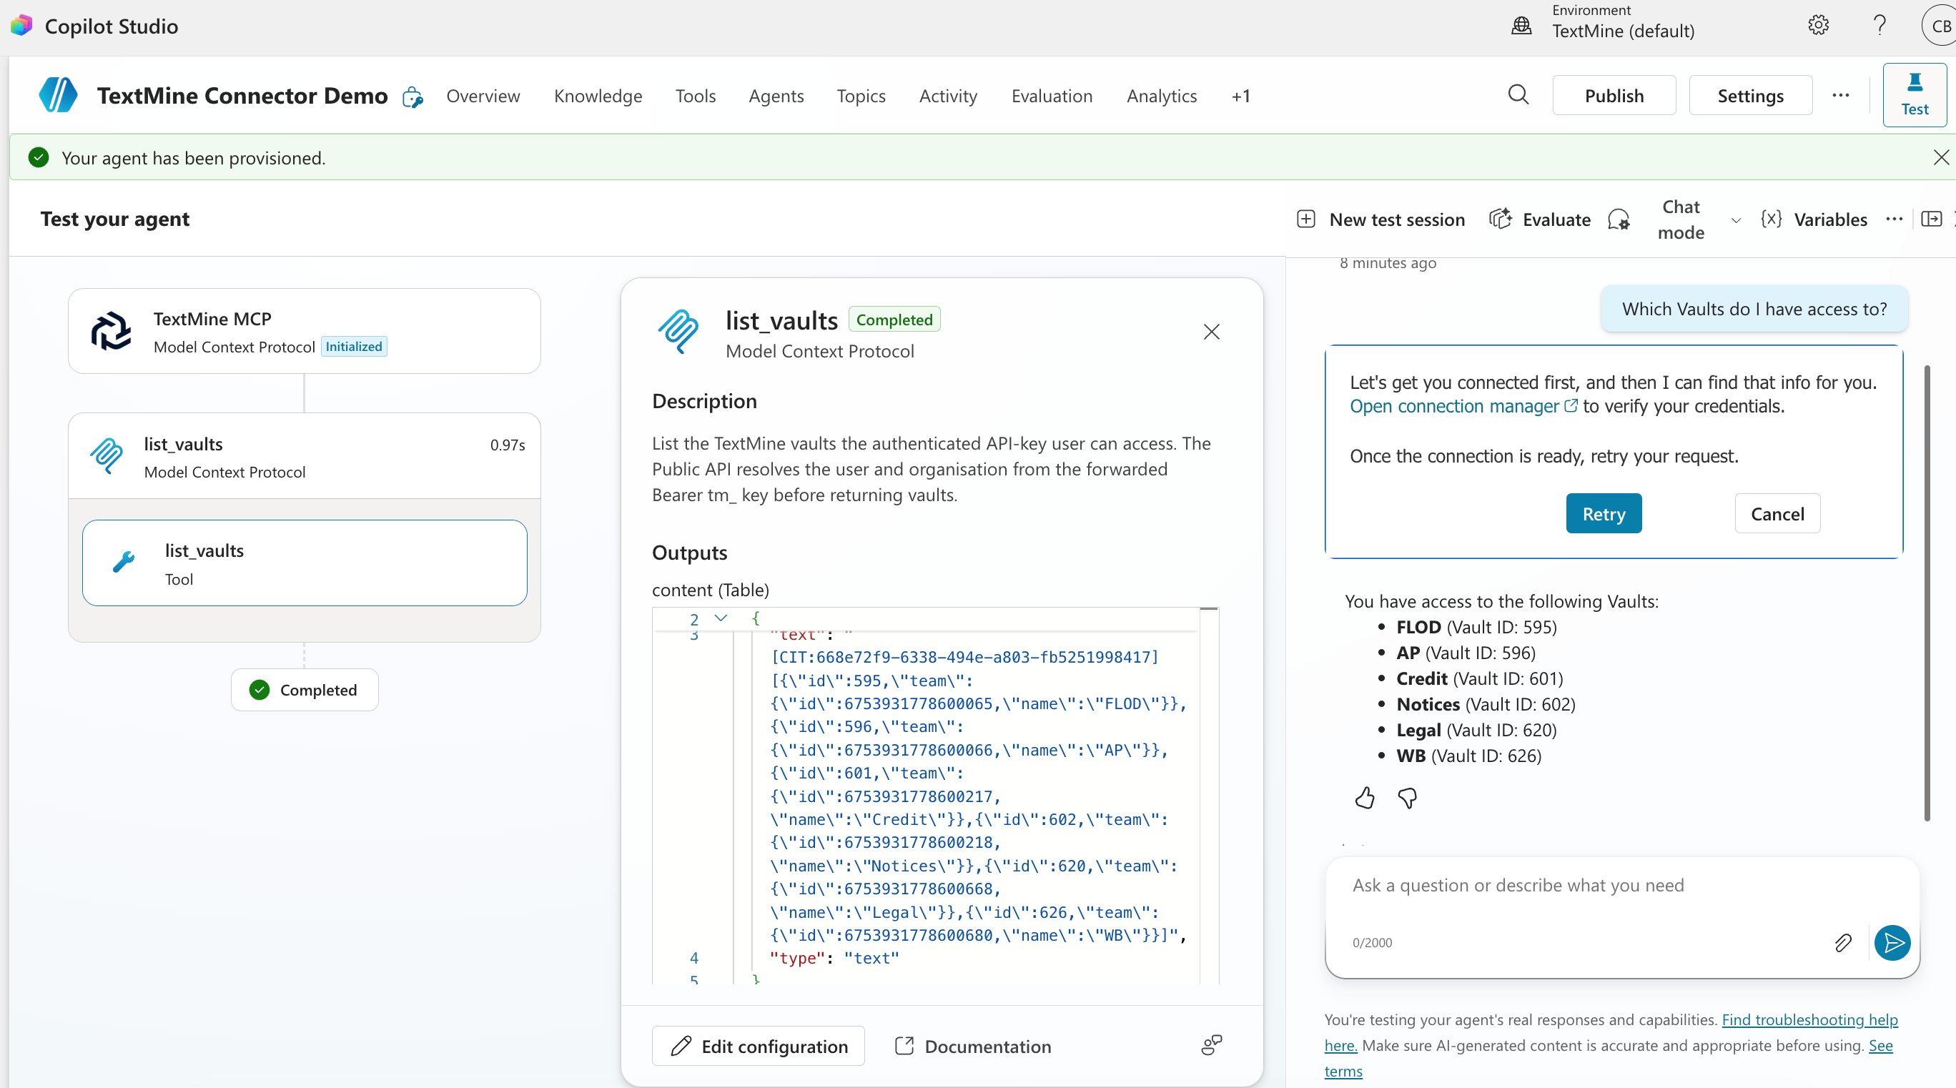Open the environment globe icon
Viewport: 1956px width, 1088px height.
1521,26
